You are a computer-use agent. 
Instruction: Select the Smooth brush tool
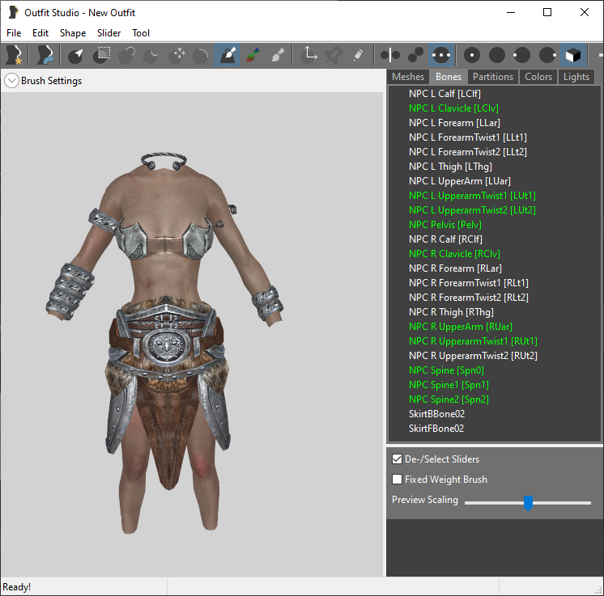click(201, 55)
